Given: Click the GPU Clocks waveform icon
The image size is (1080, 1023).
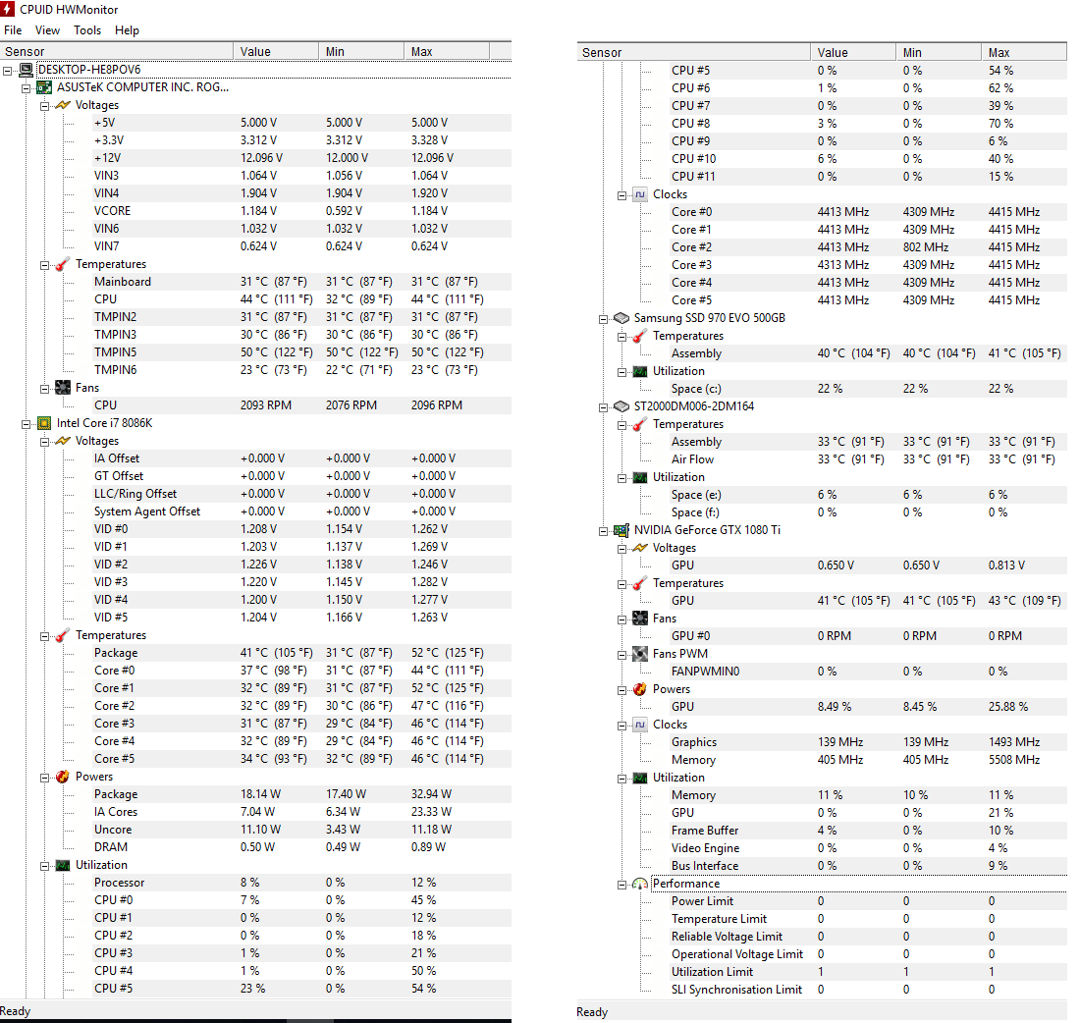Looking at the screenshot, I should click(x=640, y=725).
